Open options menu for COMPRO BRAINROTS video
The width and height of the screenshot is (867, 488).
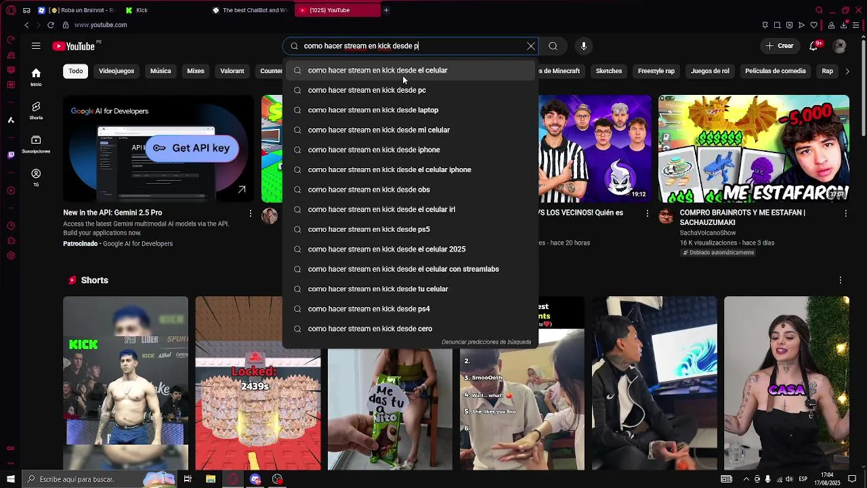845,213
